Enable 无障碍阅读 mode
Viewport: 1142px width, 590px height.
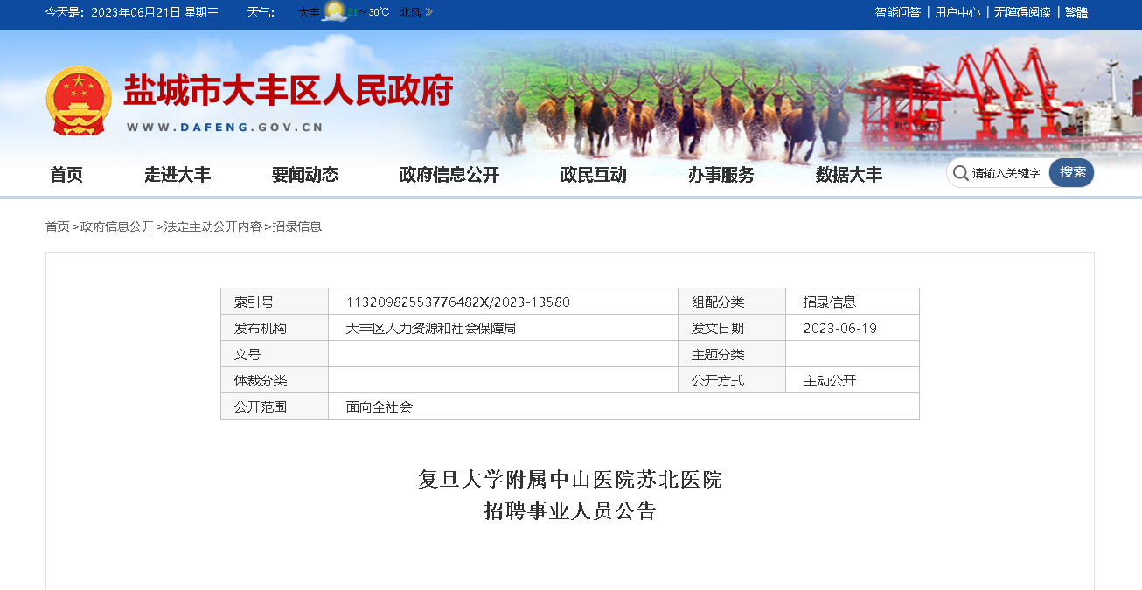point(1022,12)
